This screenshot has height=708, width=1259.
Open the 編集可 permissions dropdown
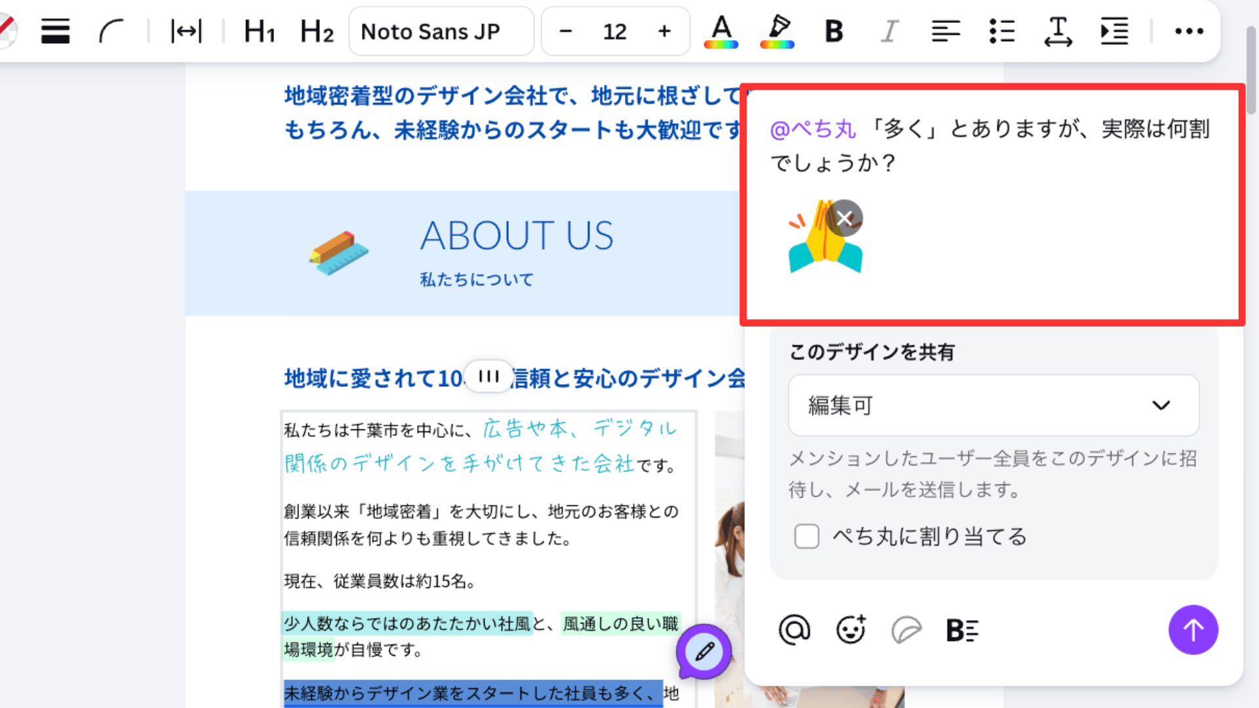(993, 405)
